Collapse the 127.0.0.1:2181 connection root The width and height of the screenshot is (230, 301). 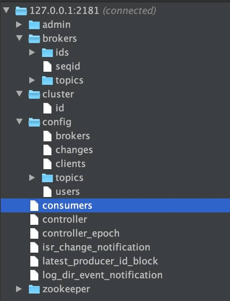6,10
